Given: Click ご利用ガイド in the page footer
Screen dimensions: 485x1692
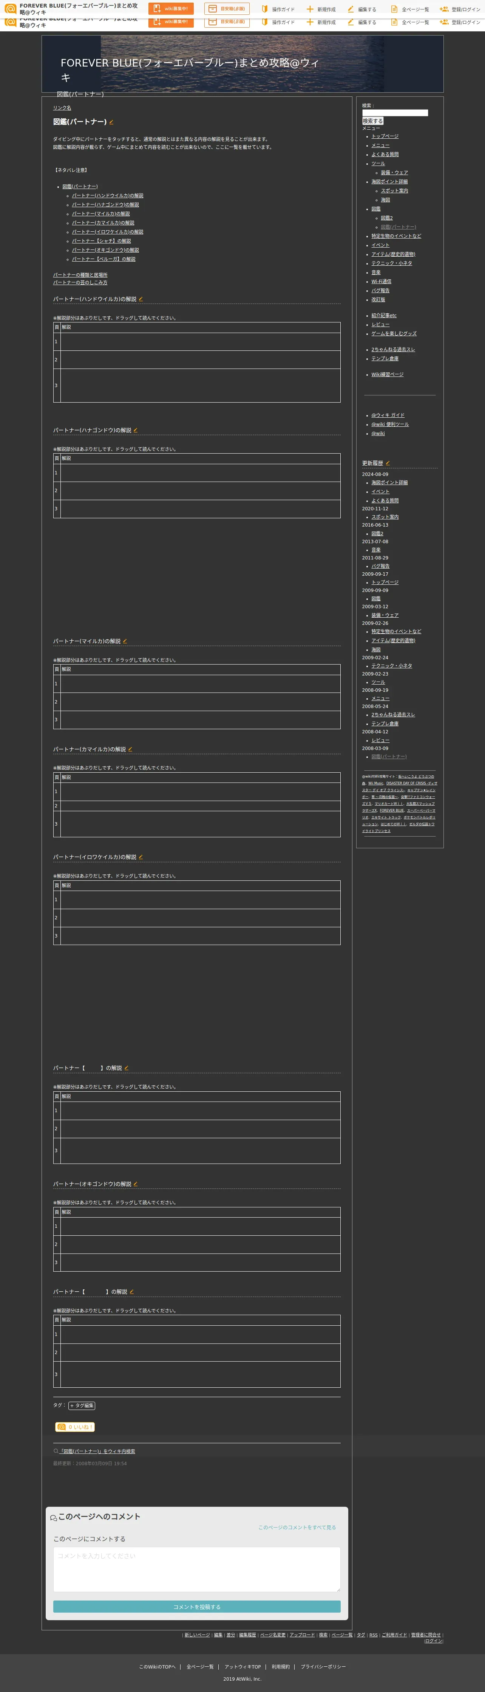Looking at the screenshot, I should (394, 1635).
